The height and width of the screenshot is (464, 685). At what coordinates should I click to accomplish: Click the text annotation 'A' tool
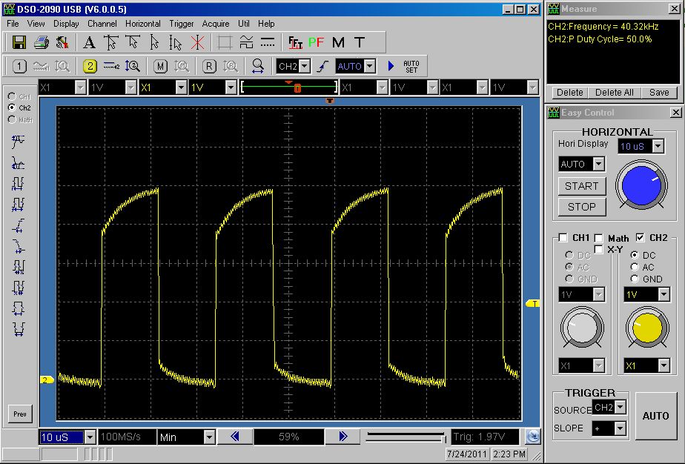90,42
